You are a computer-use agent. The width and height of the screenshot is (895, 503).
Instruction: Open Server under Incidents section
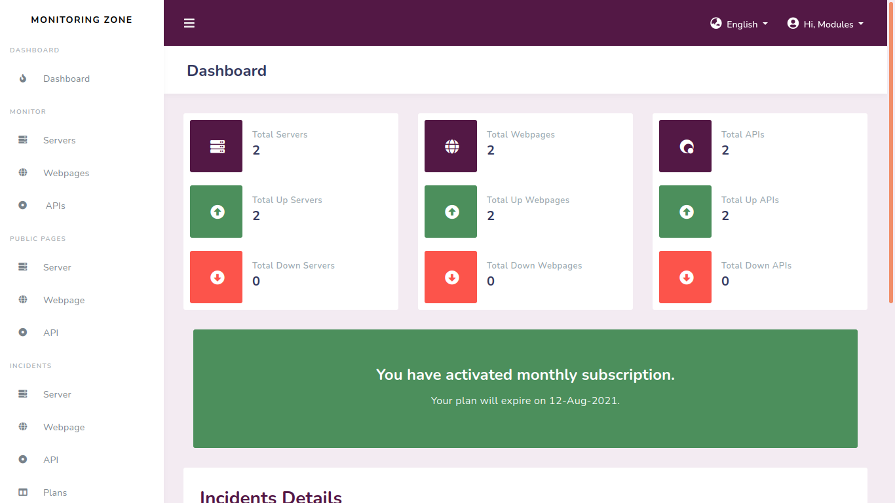tap(57, 394)
